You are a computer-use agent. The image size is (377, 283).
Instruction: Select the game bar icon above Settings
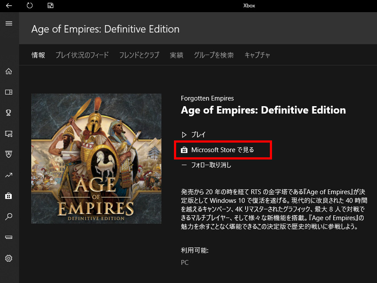(9, 237)
